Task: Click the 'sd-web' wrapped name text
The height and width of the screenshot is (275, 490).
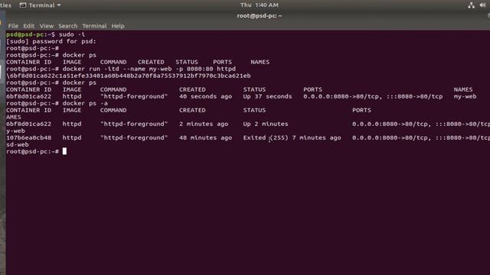Action: point(18,144)
